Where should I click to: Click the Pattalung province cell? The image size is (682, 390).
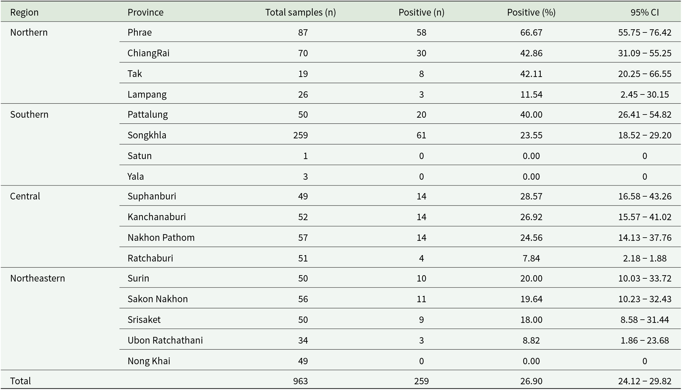click(x=148, y=115)
